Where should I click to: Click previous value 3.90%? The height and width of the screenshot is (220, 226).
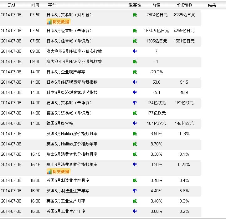point(157,134)
